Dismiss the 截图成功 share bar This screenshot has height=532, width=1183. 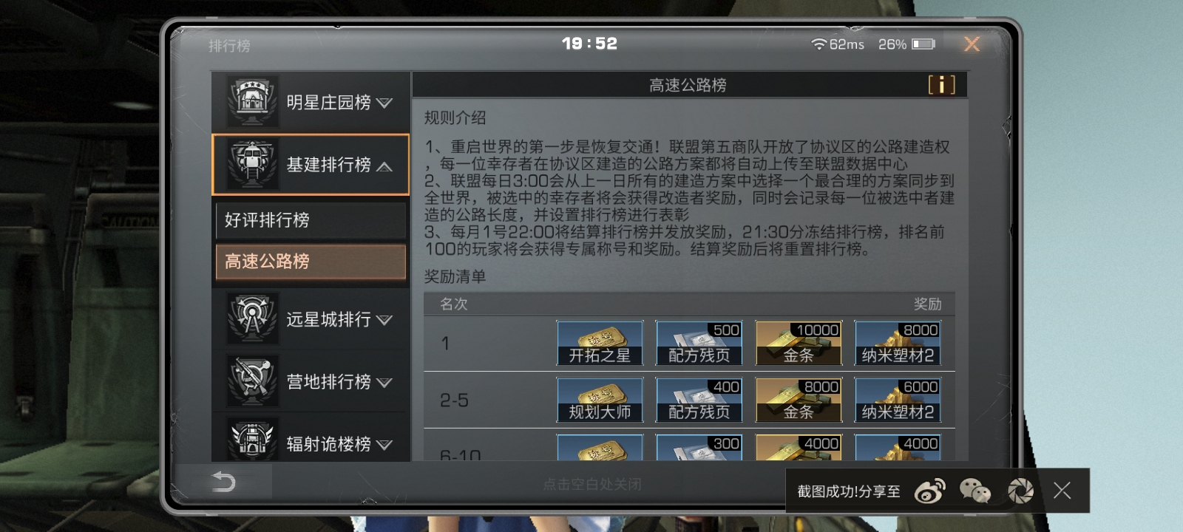coord(1062,491)
